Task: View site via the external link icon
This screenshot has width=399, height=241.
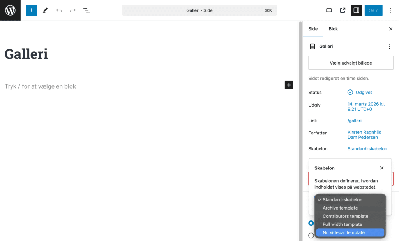Action: [343, 10]
